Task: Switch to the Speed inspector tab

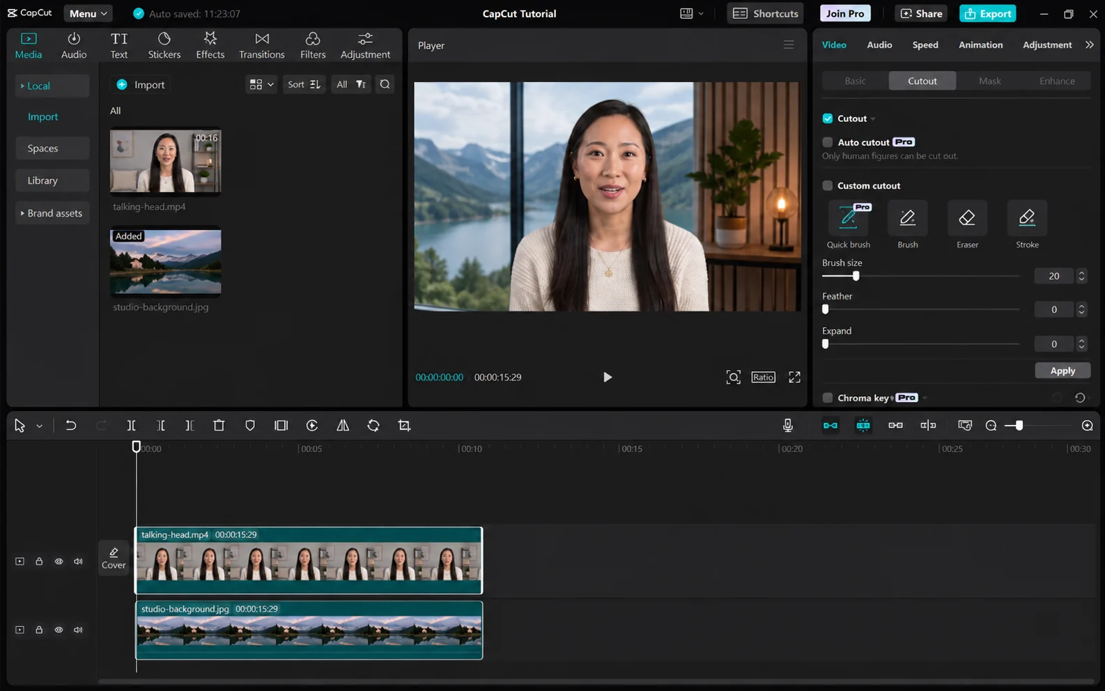Action: (925, 45)
